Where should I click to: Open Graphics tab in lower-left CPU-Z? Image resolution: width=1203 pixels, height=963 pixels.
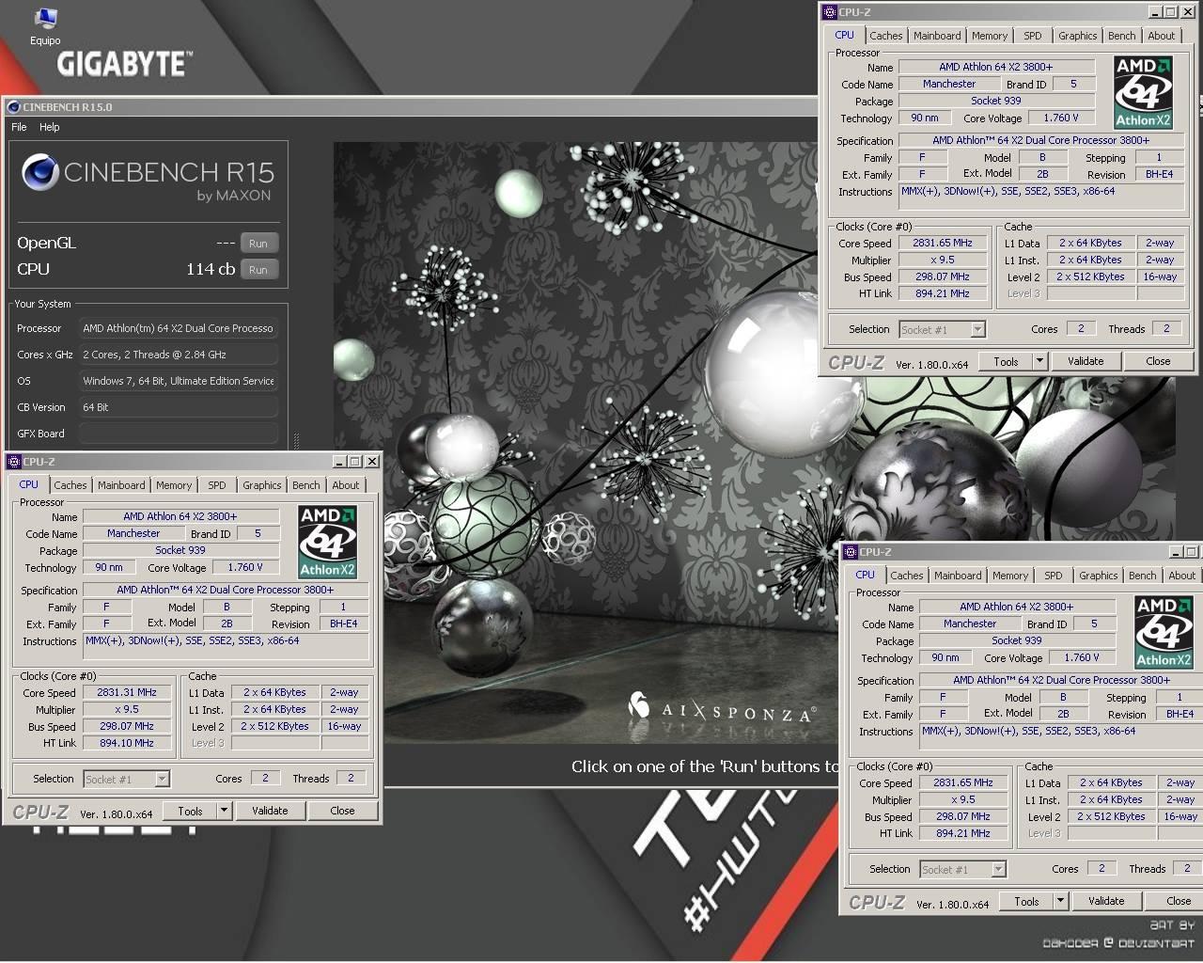[x=261, y=485]
